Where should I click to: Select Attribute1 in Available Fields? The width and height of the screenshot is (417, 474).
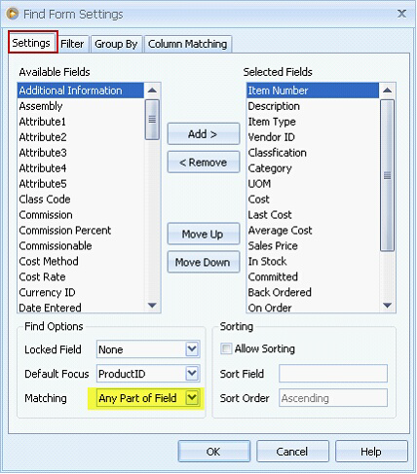81,122
